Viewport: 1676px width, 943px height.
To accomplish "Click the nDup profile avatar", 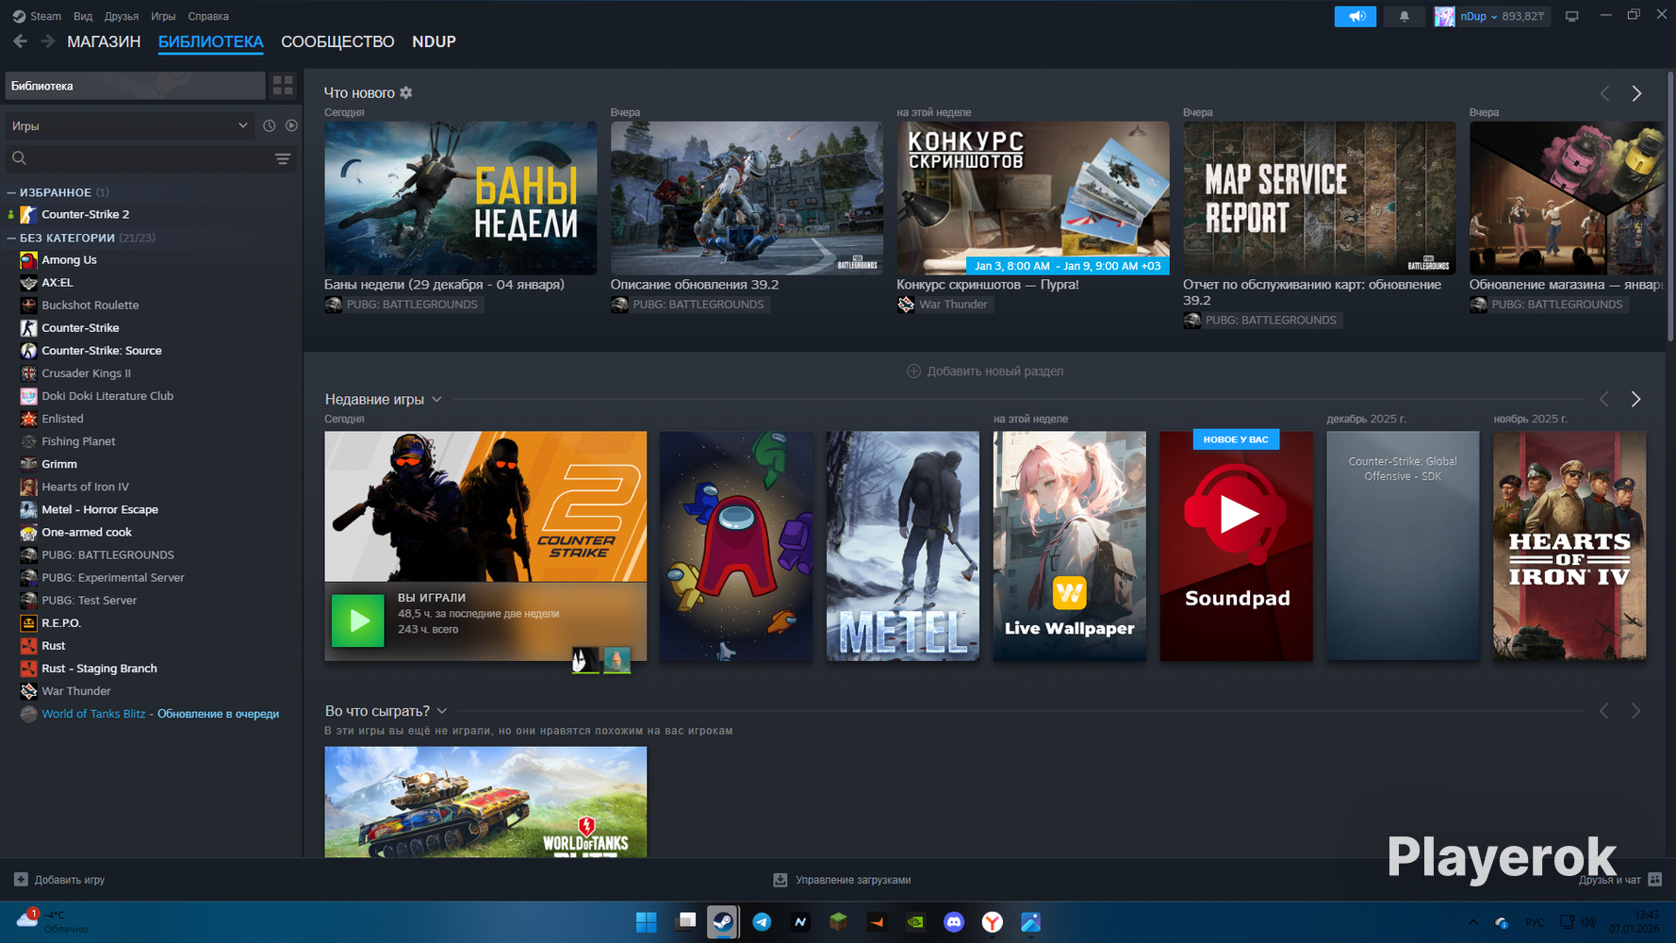I will tap(1444, 16).
